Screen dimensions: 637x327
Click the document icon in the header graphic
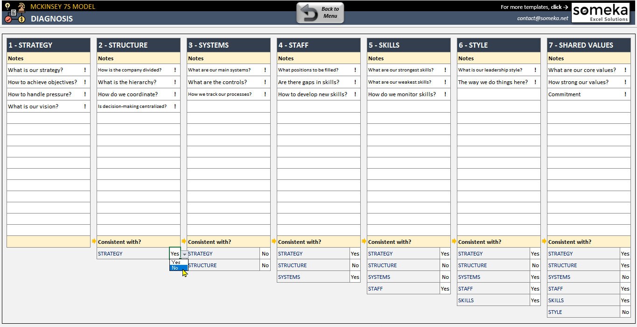tap(14, 13)
